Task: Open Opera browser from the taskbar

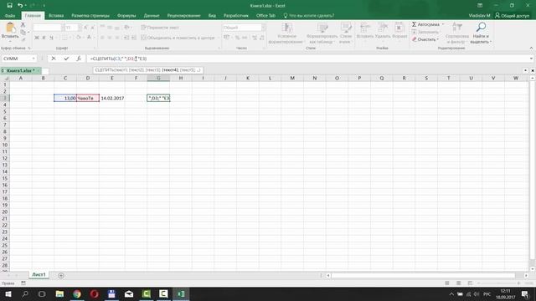Action: tap(95, 293)
